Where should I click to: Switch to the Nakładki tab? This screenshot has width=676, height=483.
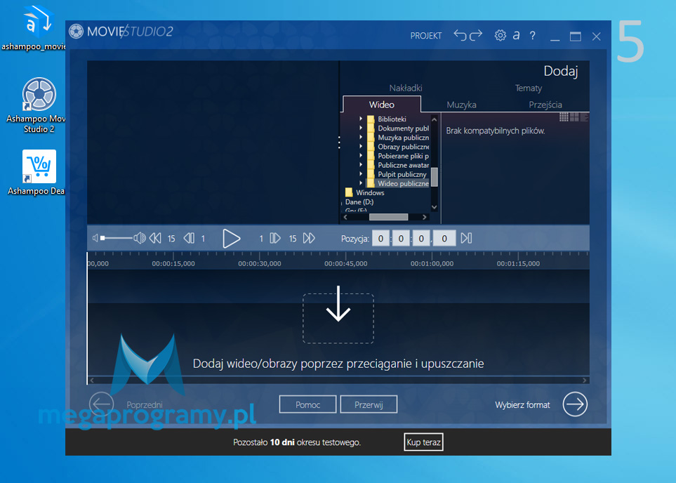[x=406, y=88]
